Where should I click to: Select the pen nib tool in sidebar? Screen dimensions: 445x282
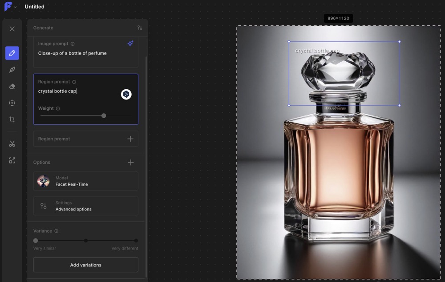(x=12, y=70)
